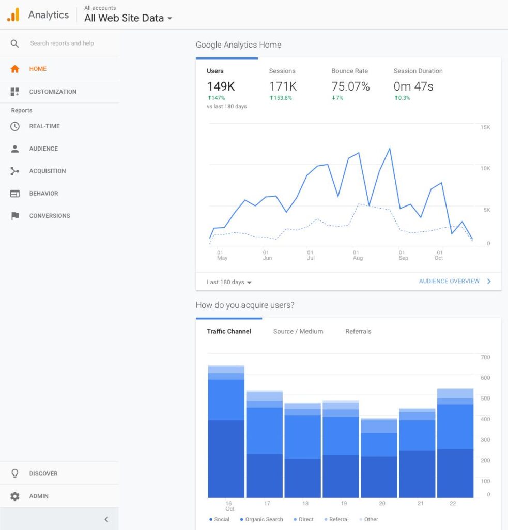
Task: Click the Discover lightbulb icon
Action: [x=15, y=474]
